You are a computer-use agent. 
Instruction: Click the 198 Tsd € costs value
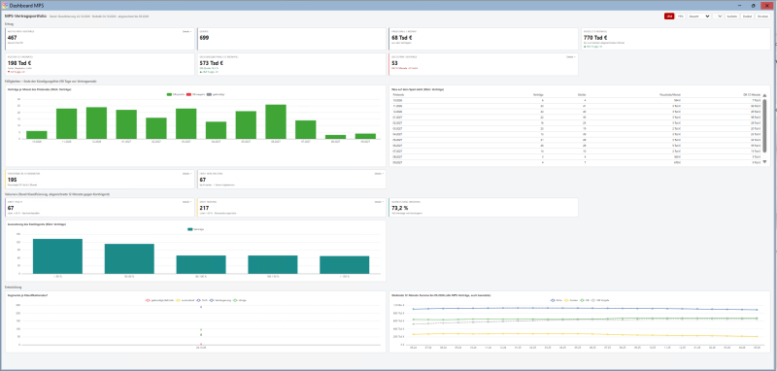[x=19, y=63]
